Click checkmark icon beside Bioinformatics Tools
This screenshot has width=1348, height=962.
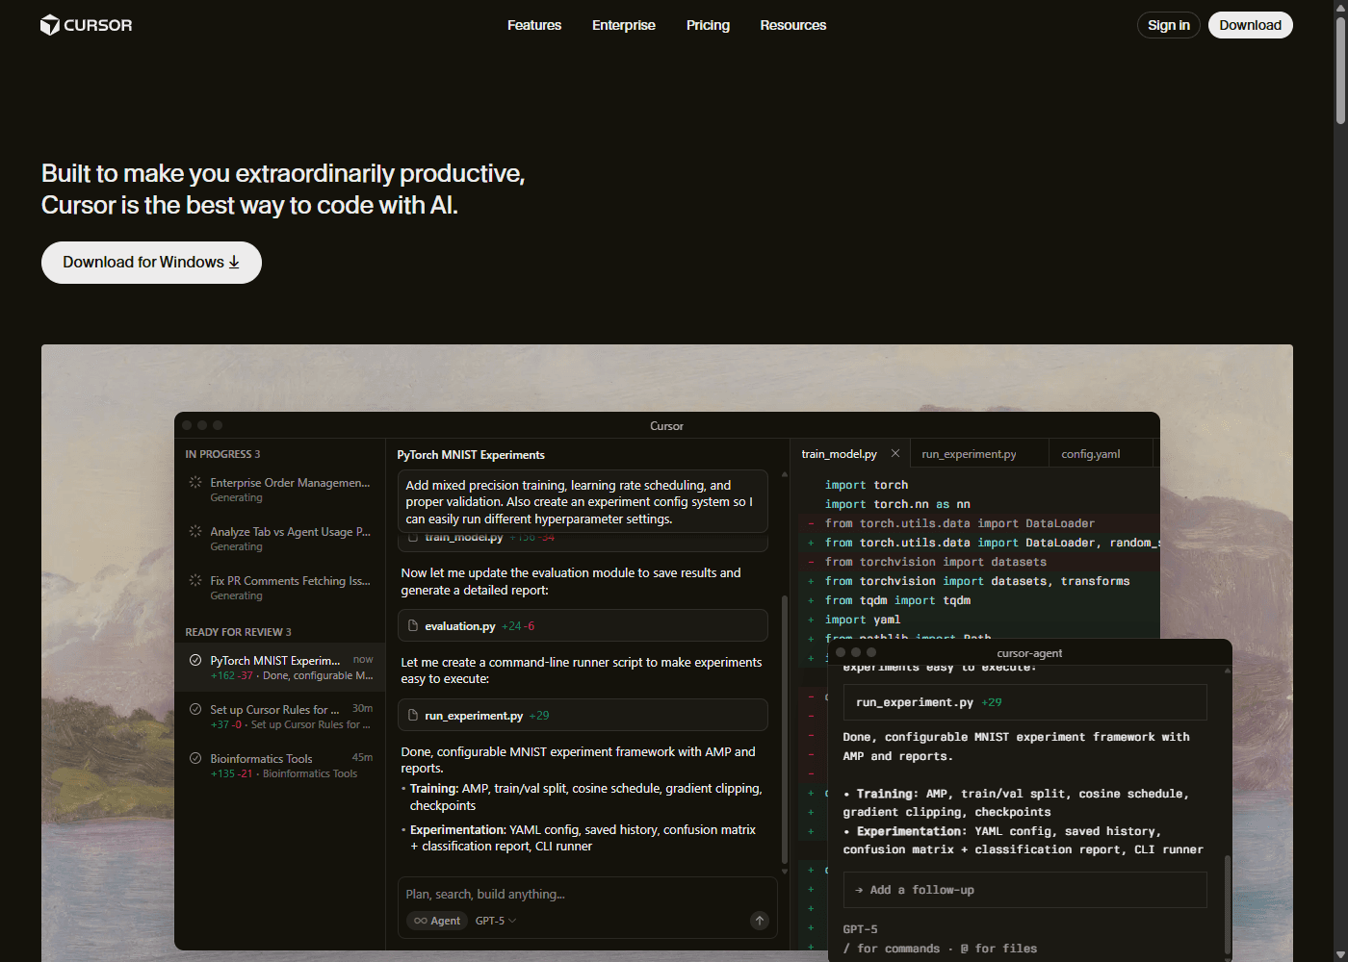[x=195, y=758]
